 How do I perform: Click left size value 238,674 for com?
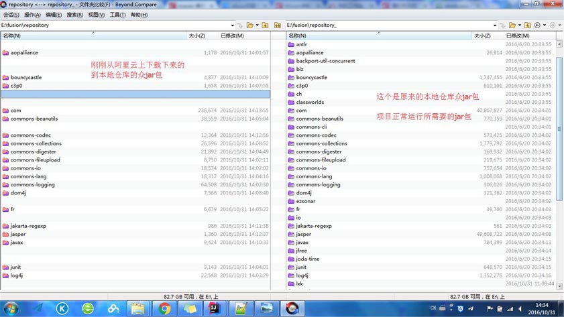point(207,111)
